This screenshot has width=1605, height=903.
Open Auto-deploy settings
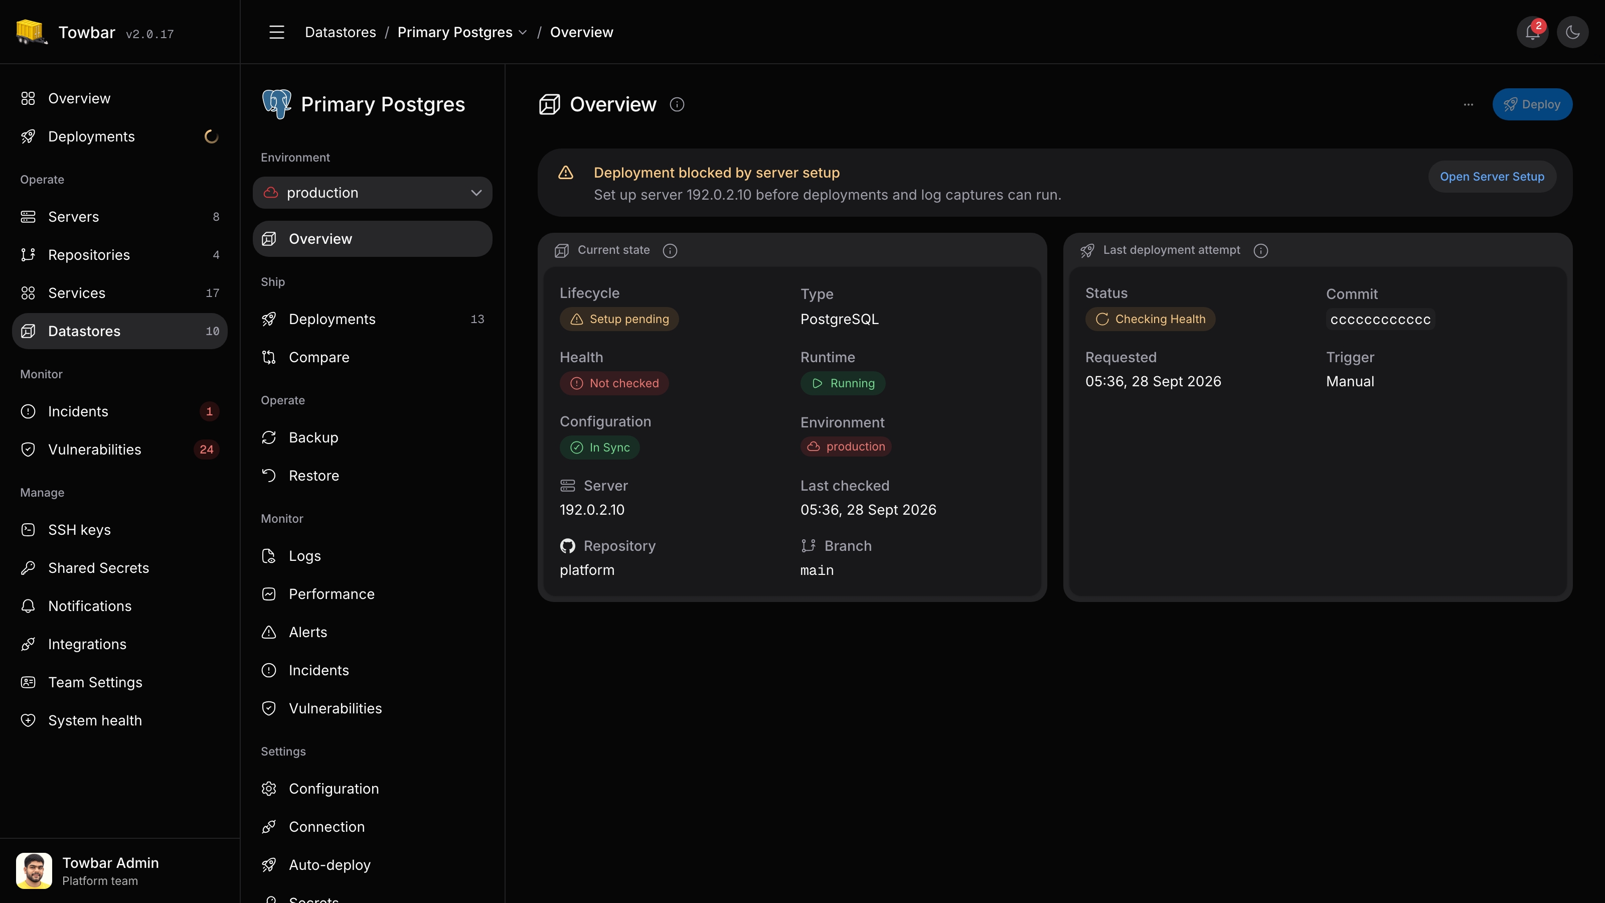[x=373, y=865]
